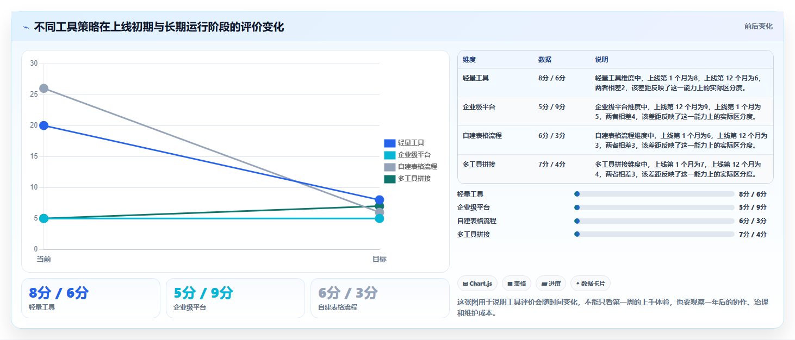795x340 pixels.
Task: Toggle the 企业级平台 series in the chart legend
Action: pyautogui.click(x=407, y=155)
